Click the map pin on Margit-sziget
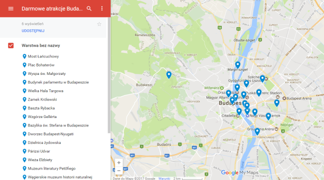Viewport: 324px width, 180px height. coord(238,65)
